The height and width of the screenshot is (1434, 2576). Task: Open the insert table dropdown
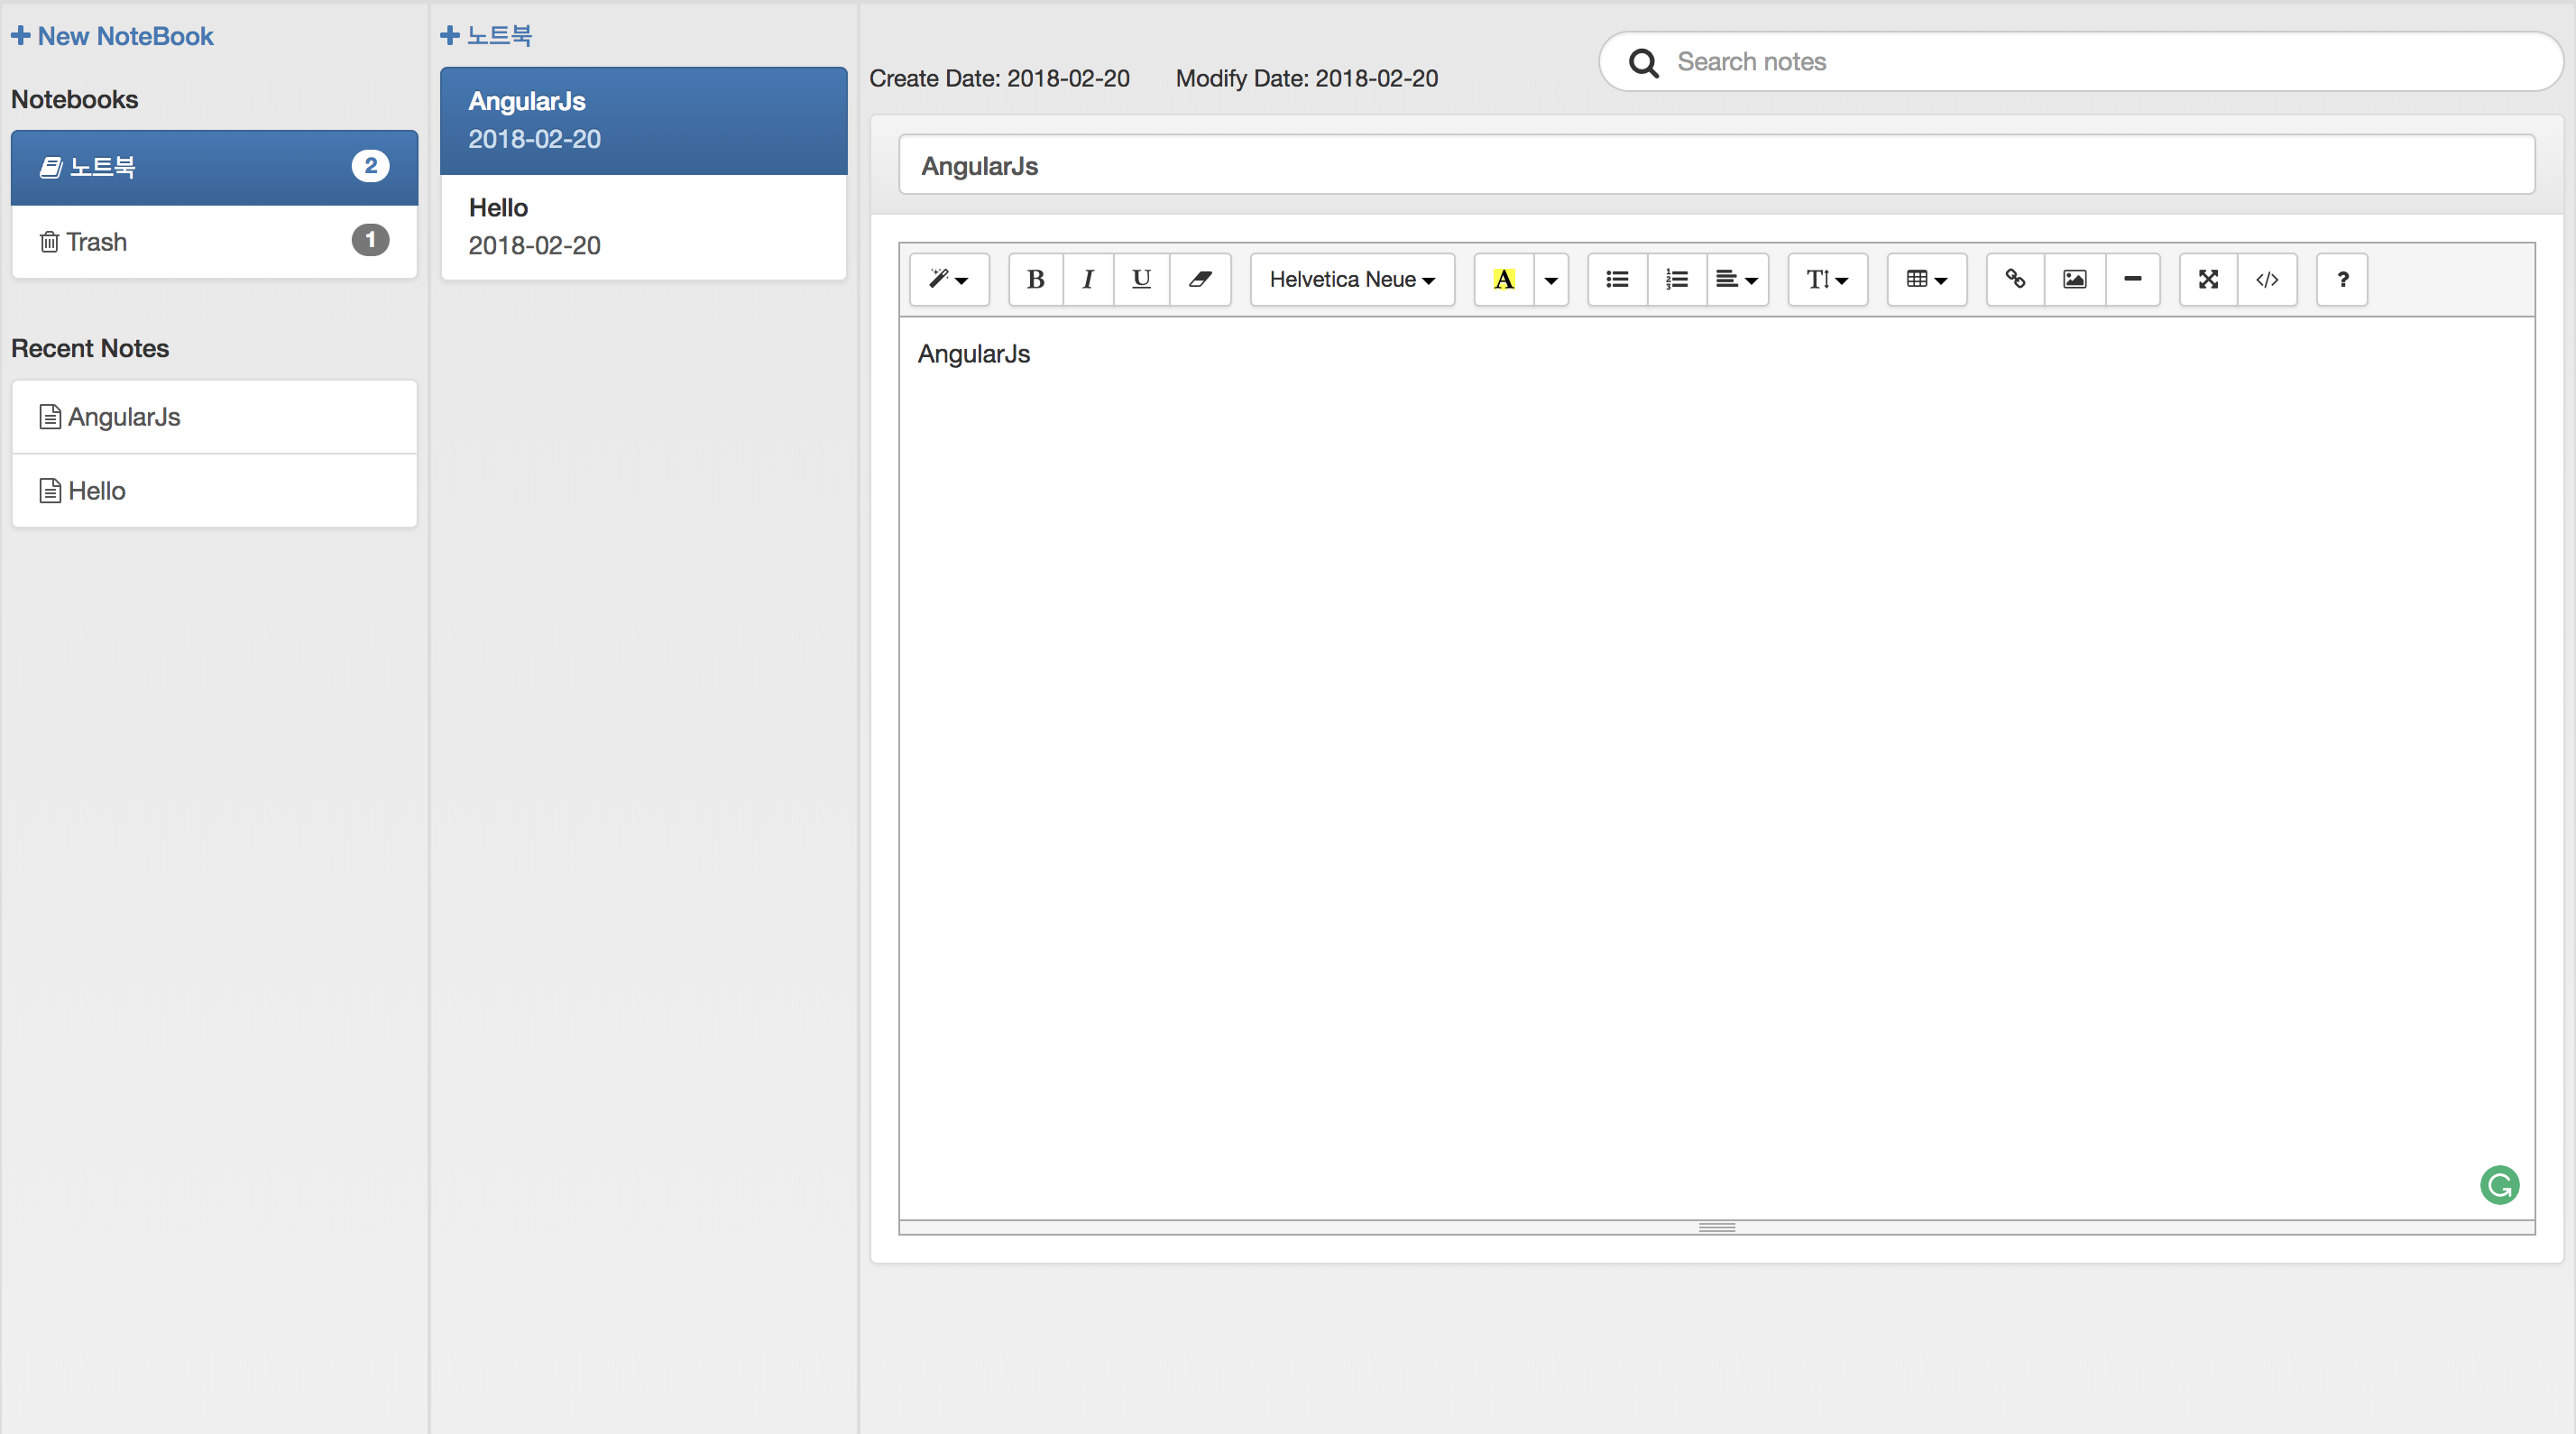pyautogui.click(x=1926, y=279)
